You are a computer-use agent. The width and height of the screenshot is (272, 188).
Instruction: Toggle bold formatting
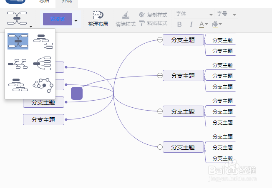[179, 25]
